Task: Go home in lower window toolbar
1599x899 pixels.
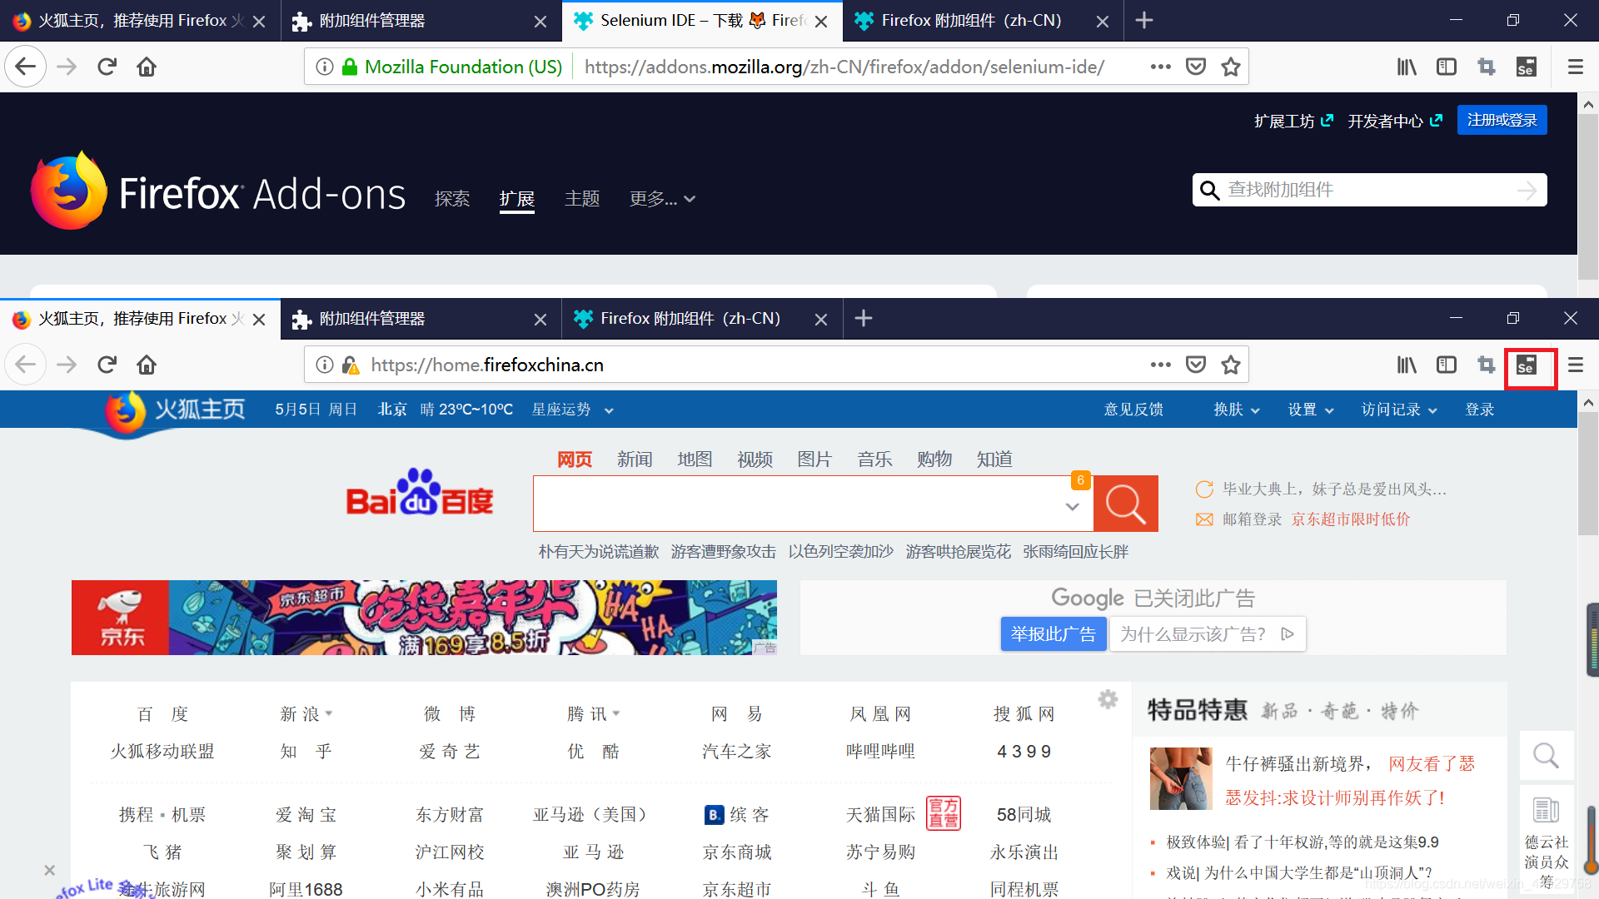Action: click(x=147, y=365)
